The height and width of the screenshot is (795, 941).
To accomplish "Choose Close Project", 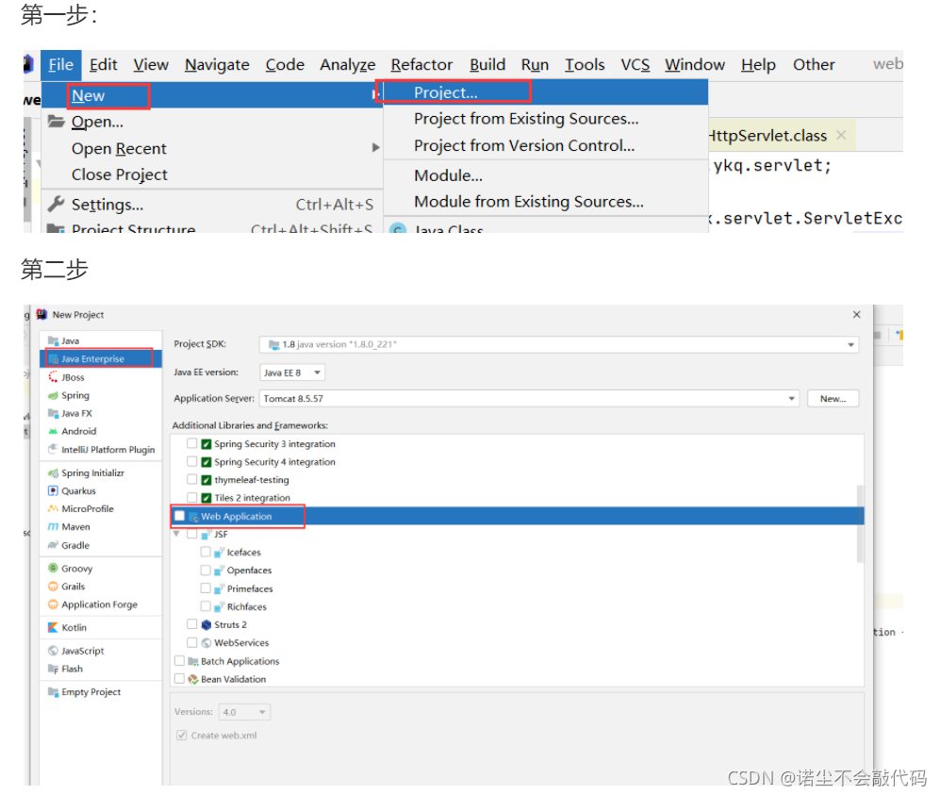I will tap(120, 174).
